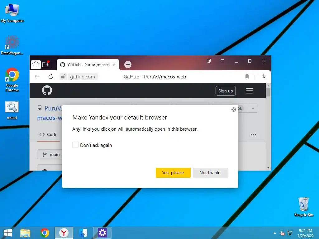The height and width of the screenshot is (239, 319).
Task: Click the site security padlock icon
Action: pos(63,77)
